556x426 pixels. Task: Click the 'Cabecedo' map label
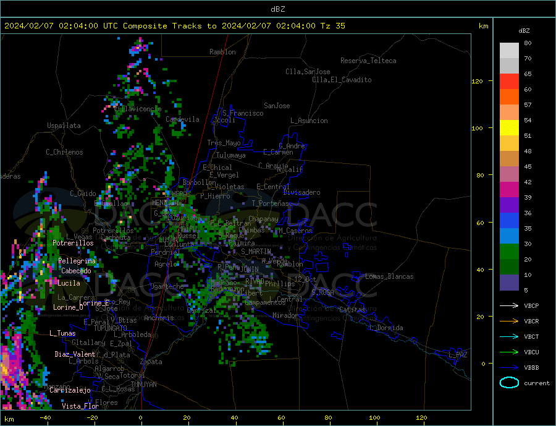point(76,271)
